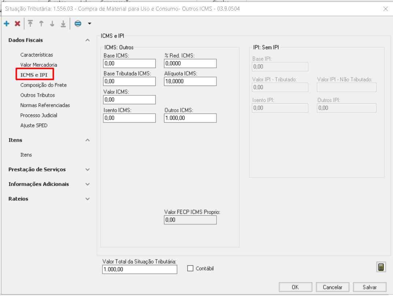Click the move up arrow icon
The width and height of the screenshot is (393, 296).
point(41,24)
